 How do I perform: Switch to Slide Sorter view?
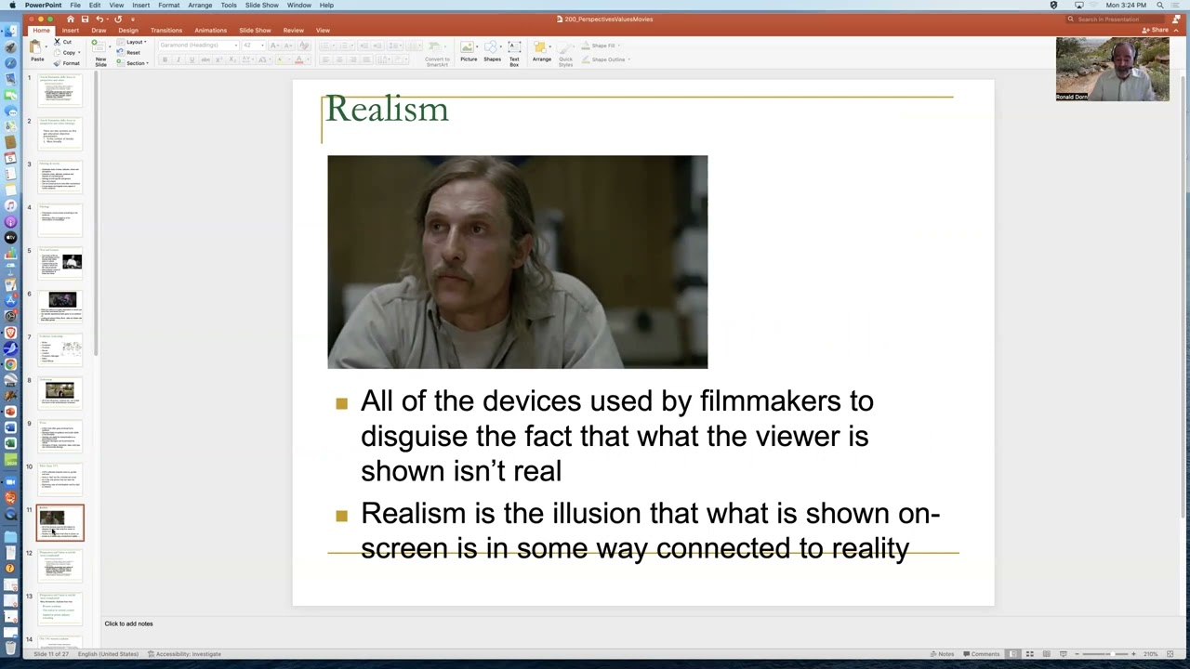1029,654
